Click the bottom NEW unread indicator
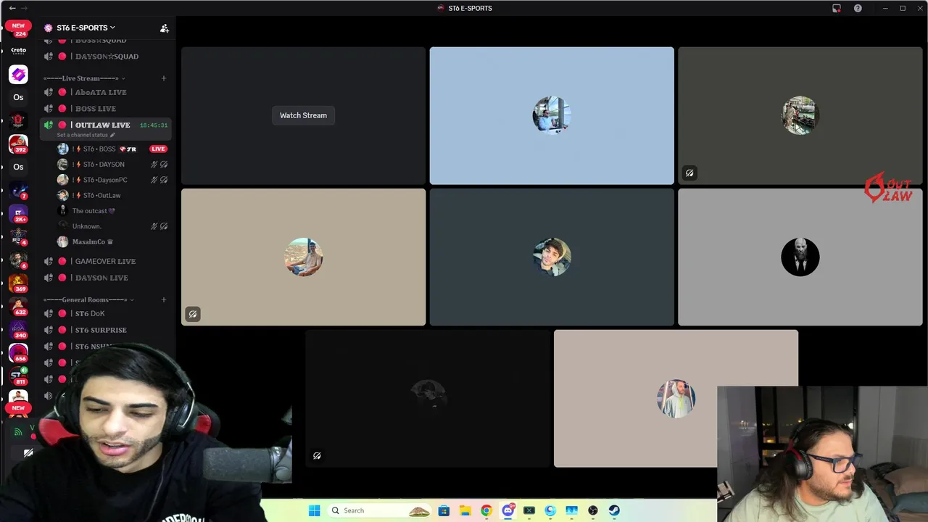 pyautogui.click(x=18, y=408)
